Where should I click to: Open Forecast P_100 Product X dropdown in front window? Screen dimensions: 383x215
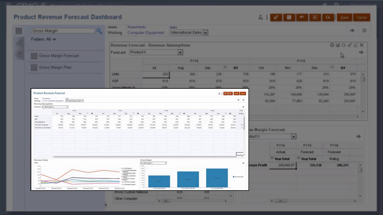pos(55,107)
